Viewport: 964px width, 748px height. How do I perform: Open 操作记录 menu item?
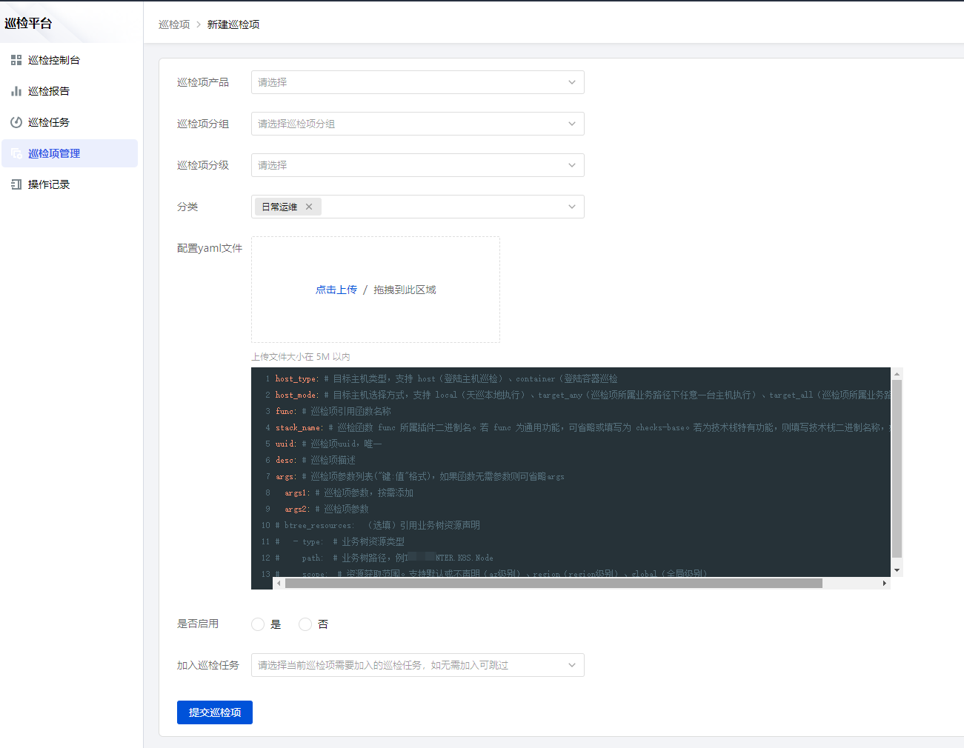click(x=49, y=184)
